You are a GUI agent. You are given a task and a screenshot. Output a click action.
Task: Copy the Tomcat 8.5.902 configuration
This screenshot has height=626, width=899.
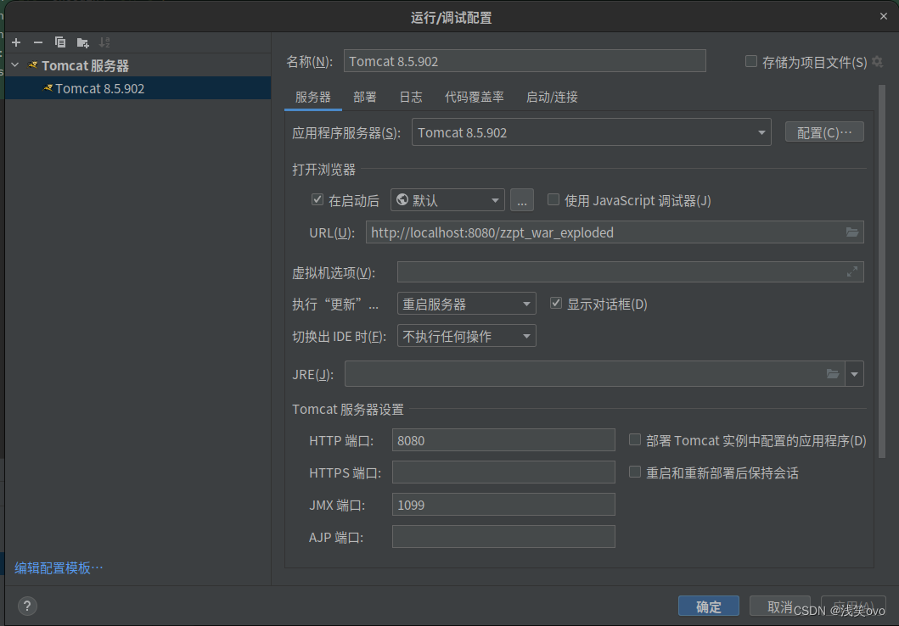(59, 42)
